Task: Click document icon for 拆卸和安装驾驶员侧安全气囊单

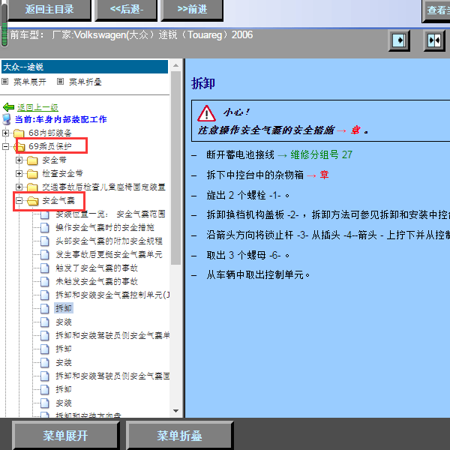Action: coord(45,335)
